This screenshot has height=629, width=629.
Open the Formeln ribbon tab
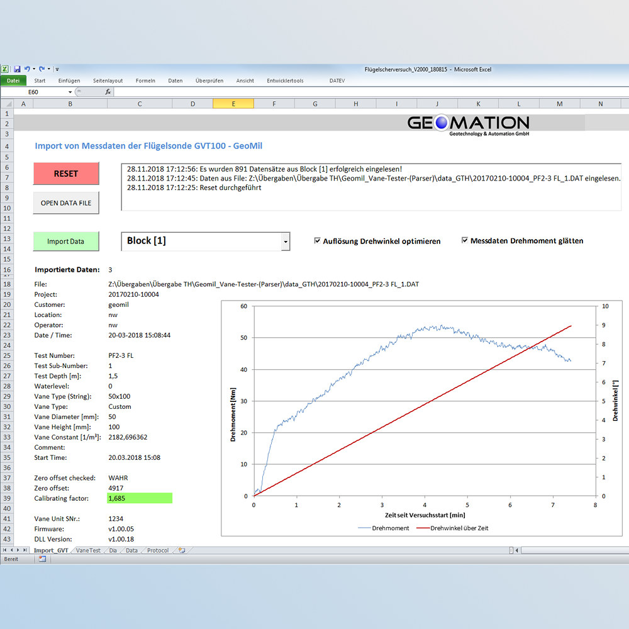tap(145, 81)
